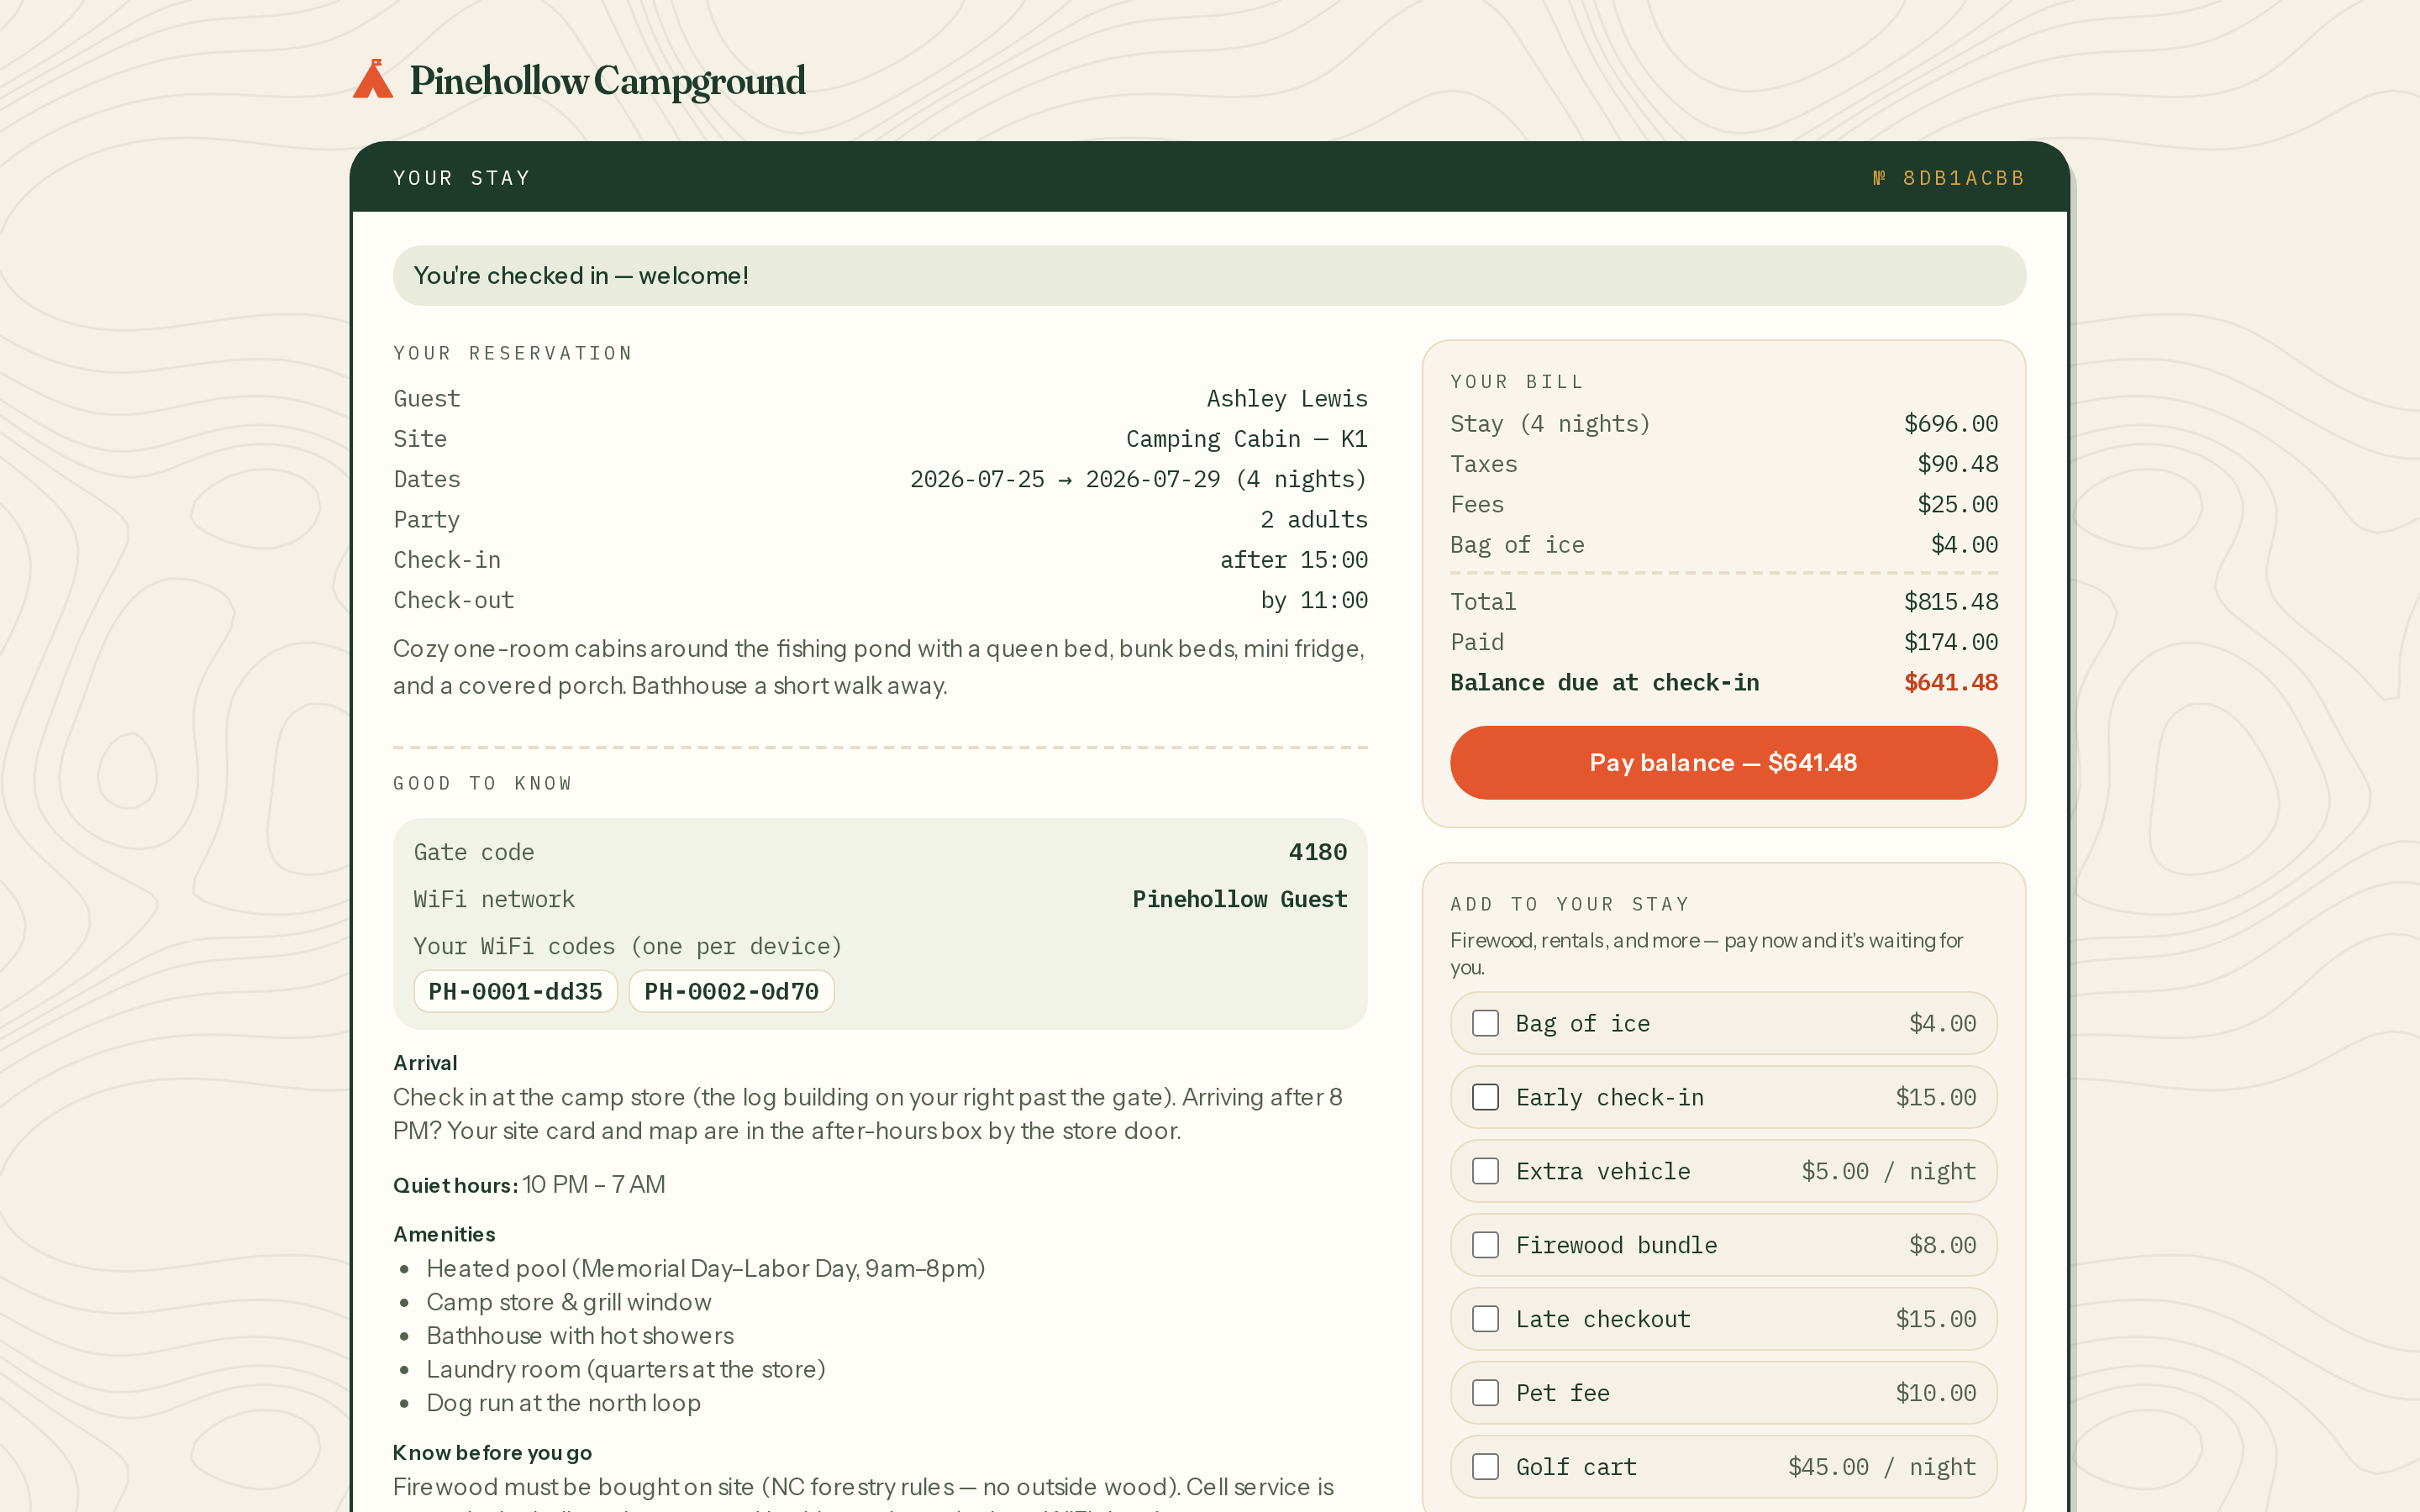
Task: Click the Fees amount $25.00
Action: (x=1957, y=504)
